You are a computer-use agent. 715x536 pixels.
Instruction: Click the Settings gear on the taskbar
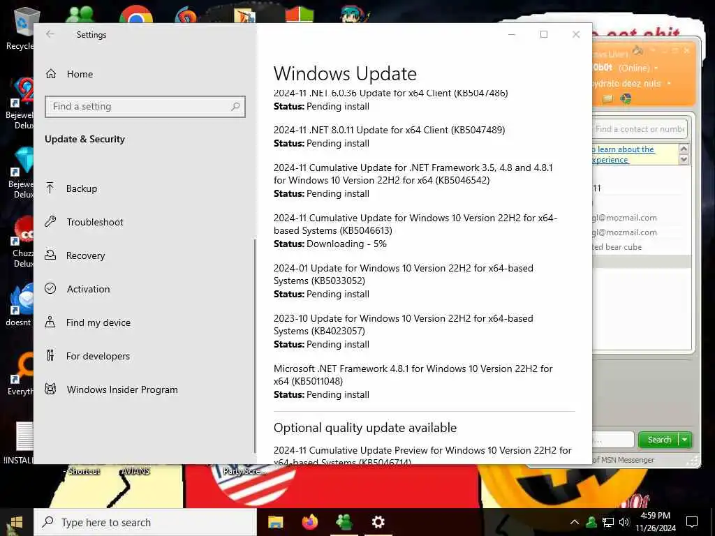(378, 522)
